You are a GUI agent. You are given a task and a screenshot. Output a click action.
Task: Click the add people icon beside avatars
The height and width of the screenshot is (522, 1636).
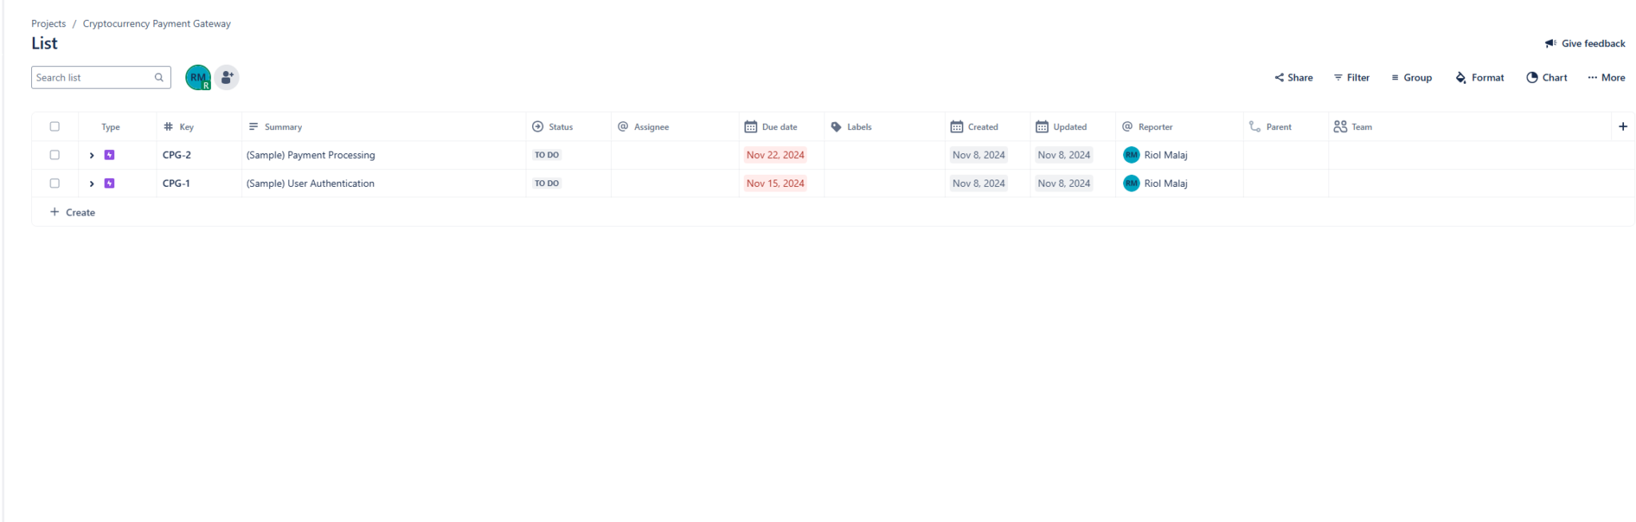227,77
